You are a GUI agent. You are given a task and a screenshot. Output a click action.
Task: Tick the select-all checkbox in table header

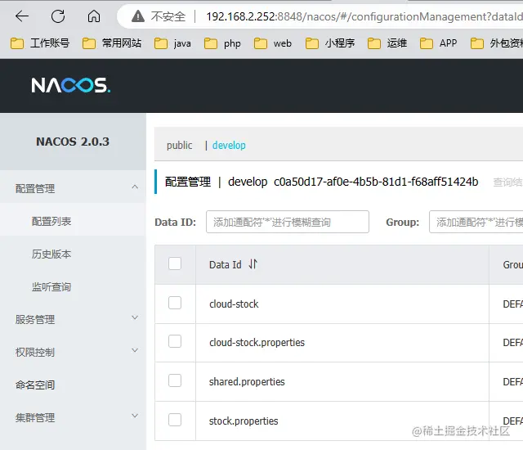point(175,263)
